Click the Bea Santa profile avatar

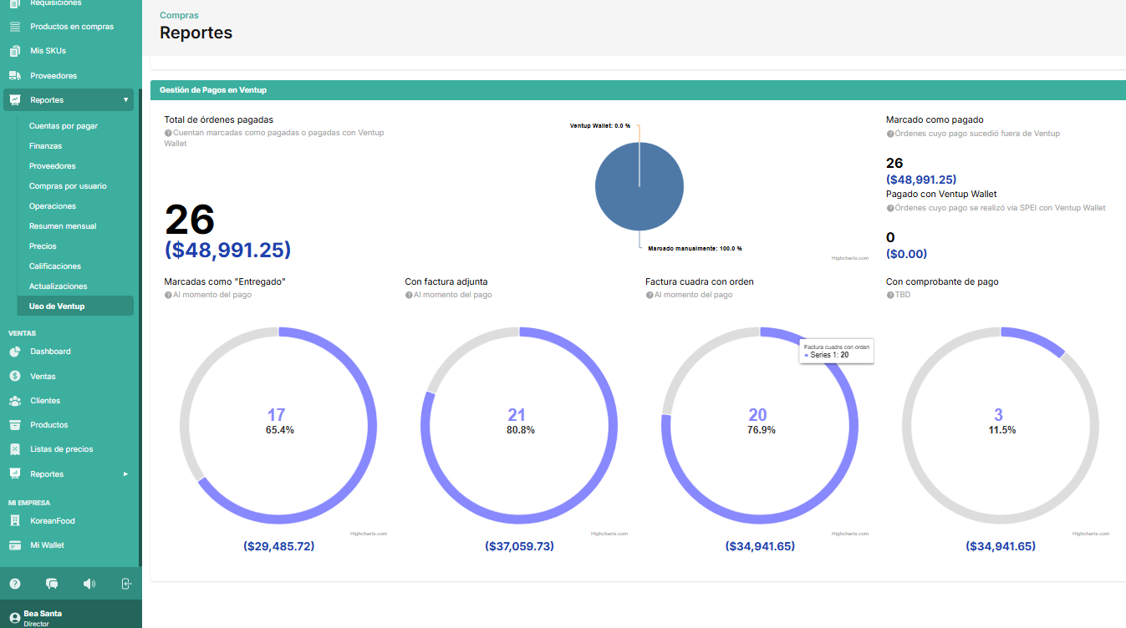[14, 618]
